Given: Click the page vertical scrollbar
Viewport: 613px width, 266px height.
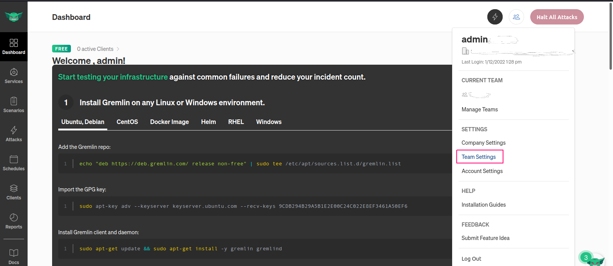Looking at the screenshot, I should (611, 36).
